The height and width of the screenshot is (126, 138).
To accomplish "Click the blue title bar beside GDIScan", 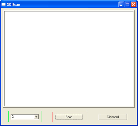I will click(x=69, y=5).
